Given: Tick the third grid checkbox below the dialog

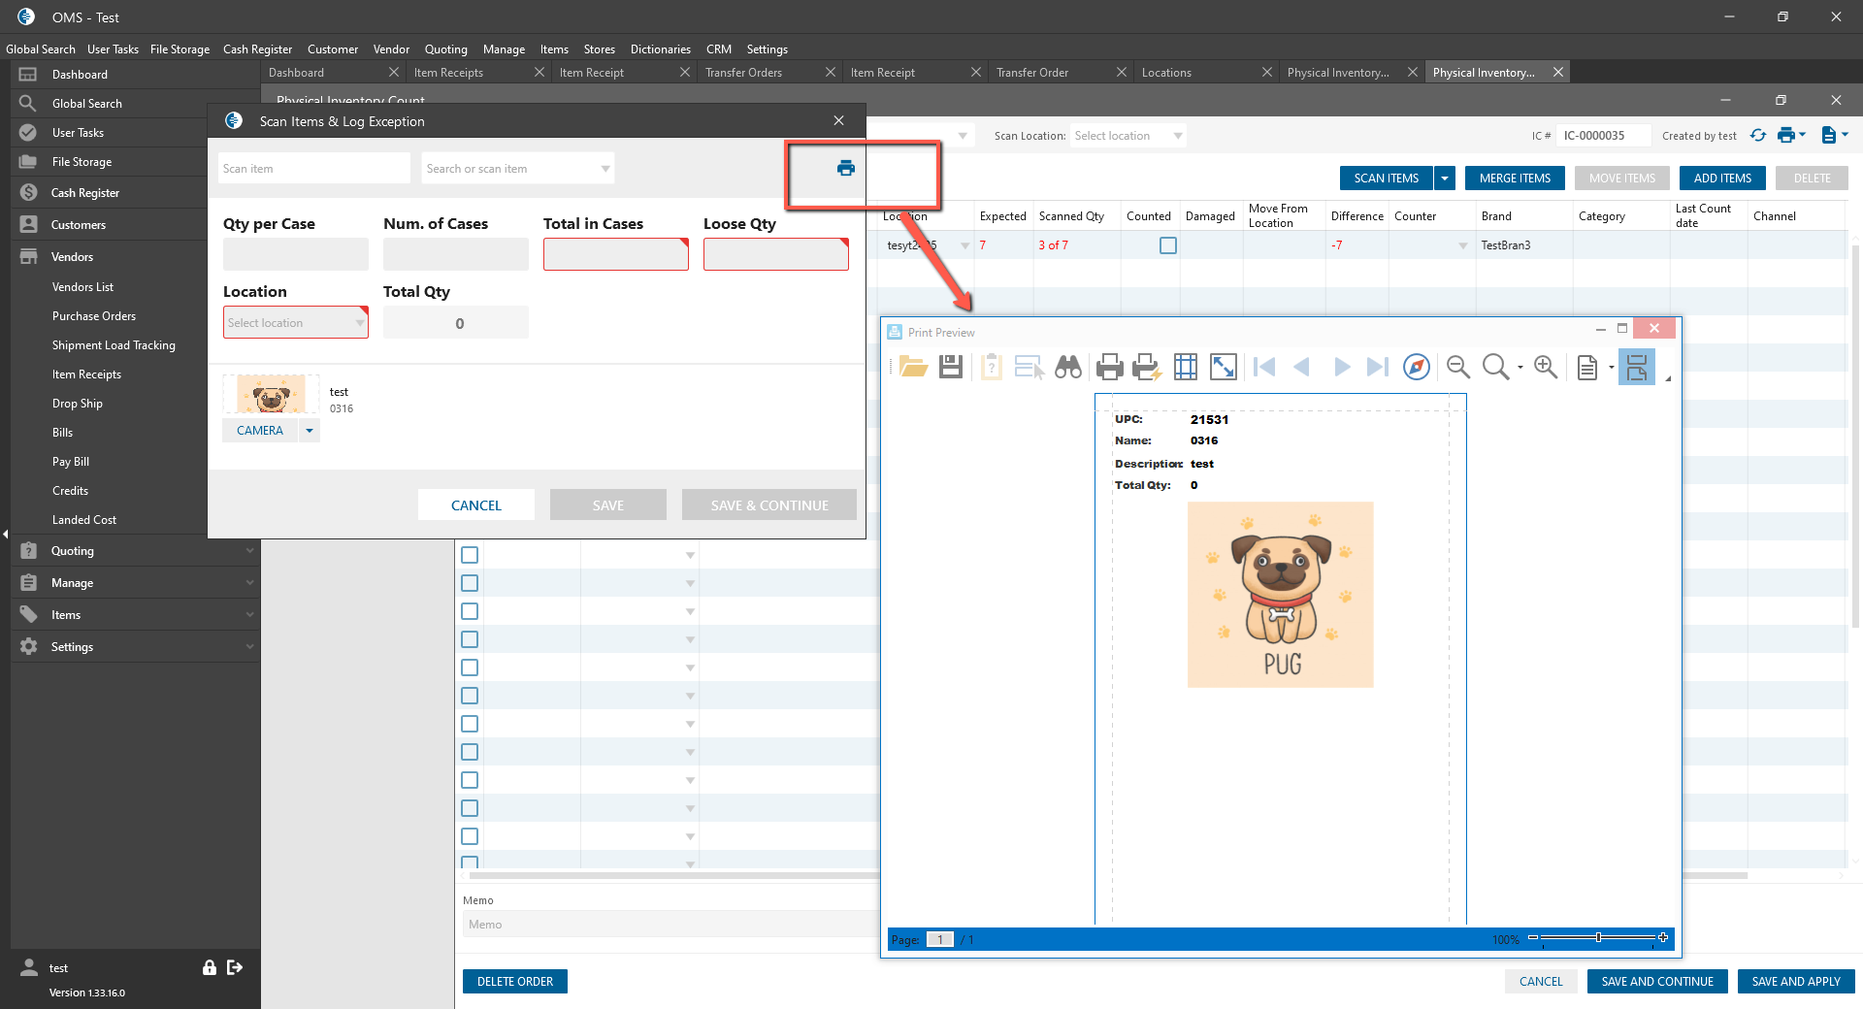Looking at the screenshot, I should point(470,611).
